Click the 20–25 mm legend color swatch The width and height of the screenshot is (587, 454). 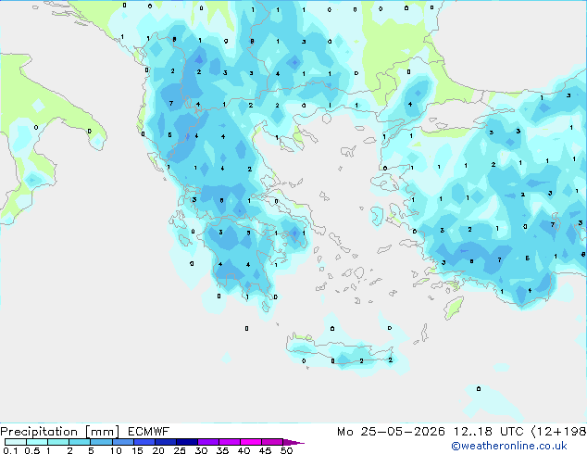tap(166, 442)
